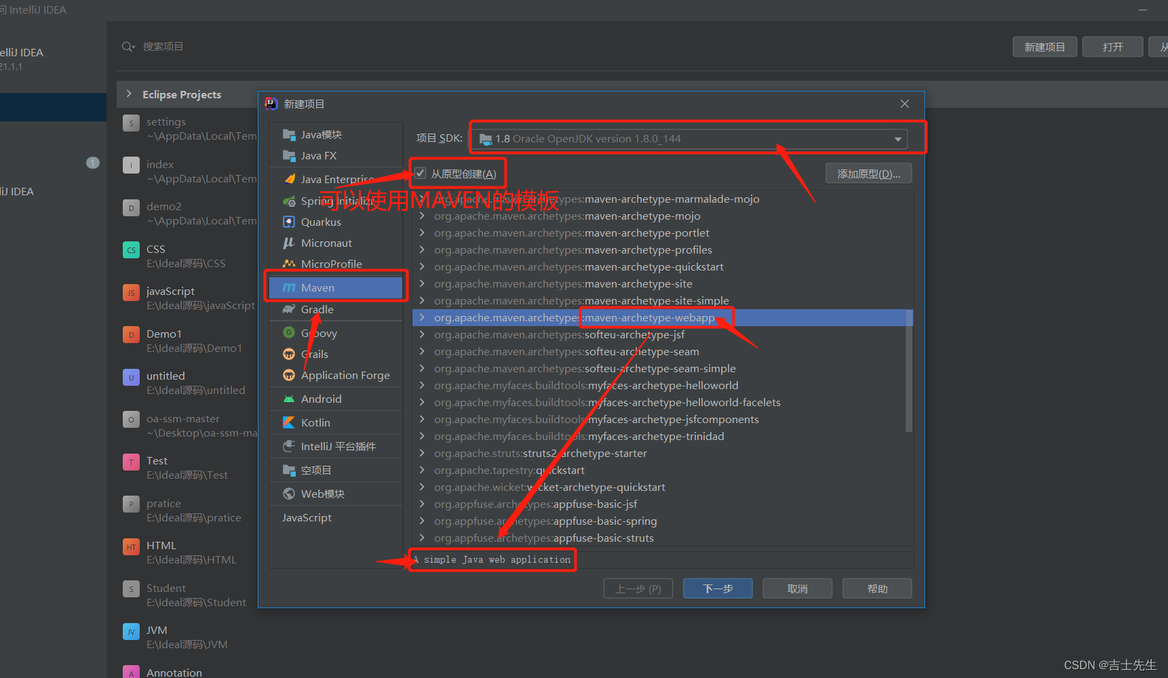This screenshot has width=1168, height=678.
Task: Select myfaces-archetype-trinidad row
Action: pyautogui.click(x=663, y=436)
